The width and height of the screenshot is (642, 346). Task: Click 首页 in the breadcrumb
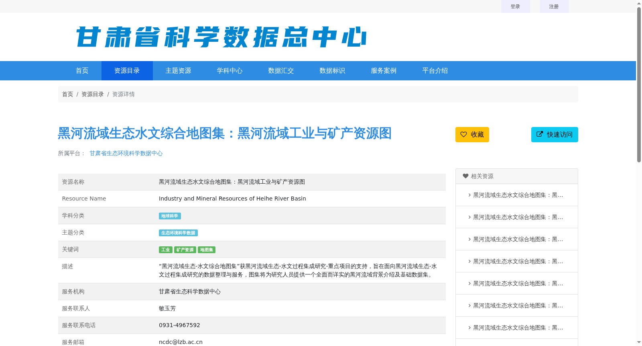(67, 94)
